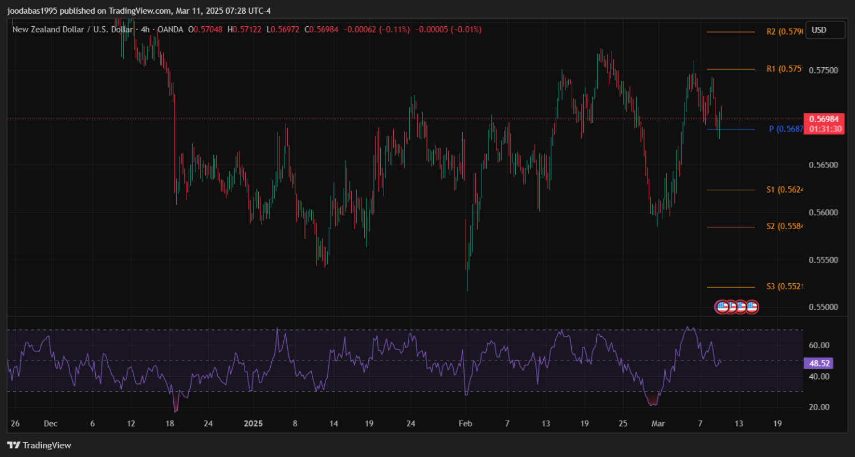The height and width of the screenshot is (457, 855).
Task: Click the red current price label 0.56984
Action: [x=823, y=119]
